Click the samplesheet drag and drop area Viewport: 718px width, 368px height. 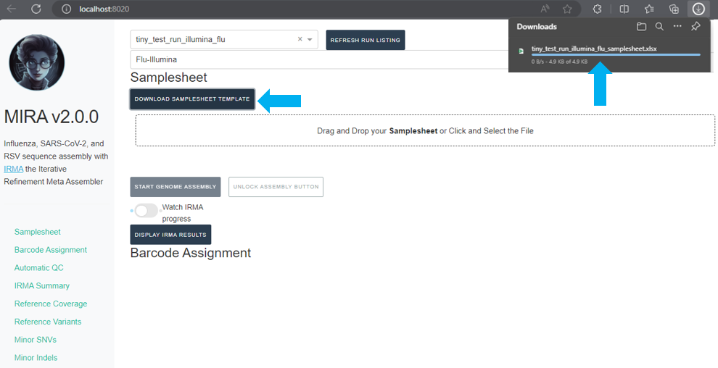pyautogui.click(x=424, y=131)
